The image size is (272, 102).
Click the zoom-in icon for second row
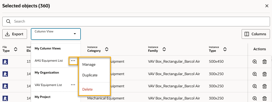[254, 74]
